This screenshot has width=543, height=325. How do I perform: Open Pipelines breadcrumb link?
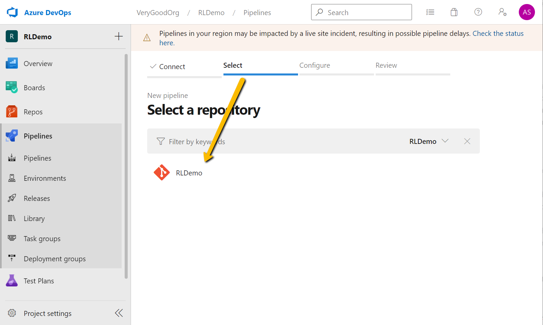point(257,13)
